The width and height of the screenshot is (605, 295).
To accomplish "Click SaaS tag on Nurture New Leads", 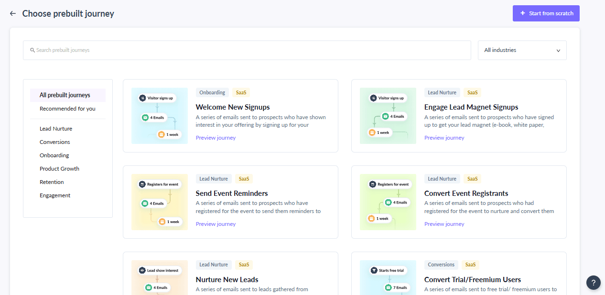I will click(244, 264).
